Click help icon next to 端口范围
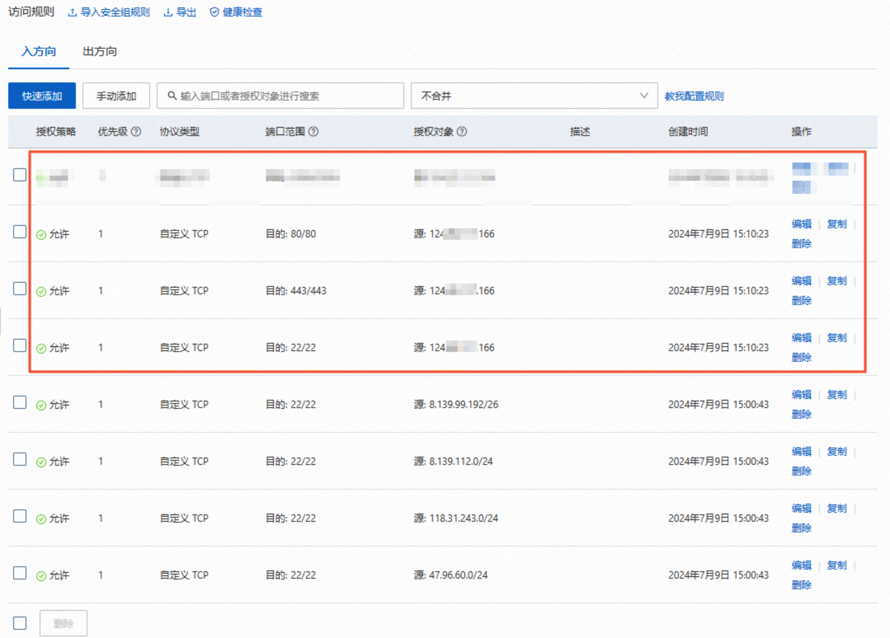The image size is (890, 638). [x=313, y=131]
